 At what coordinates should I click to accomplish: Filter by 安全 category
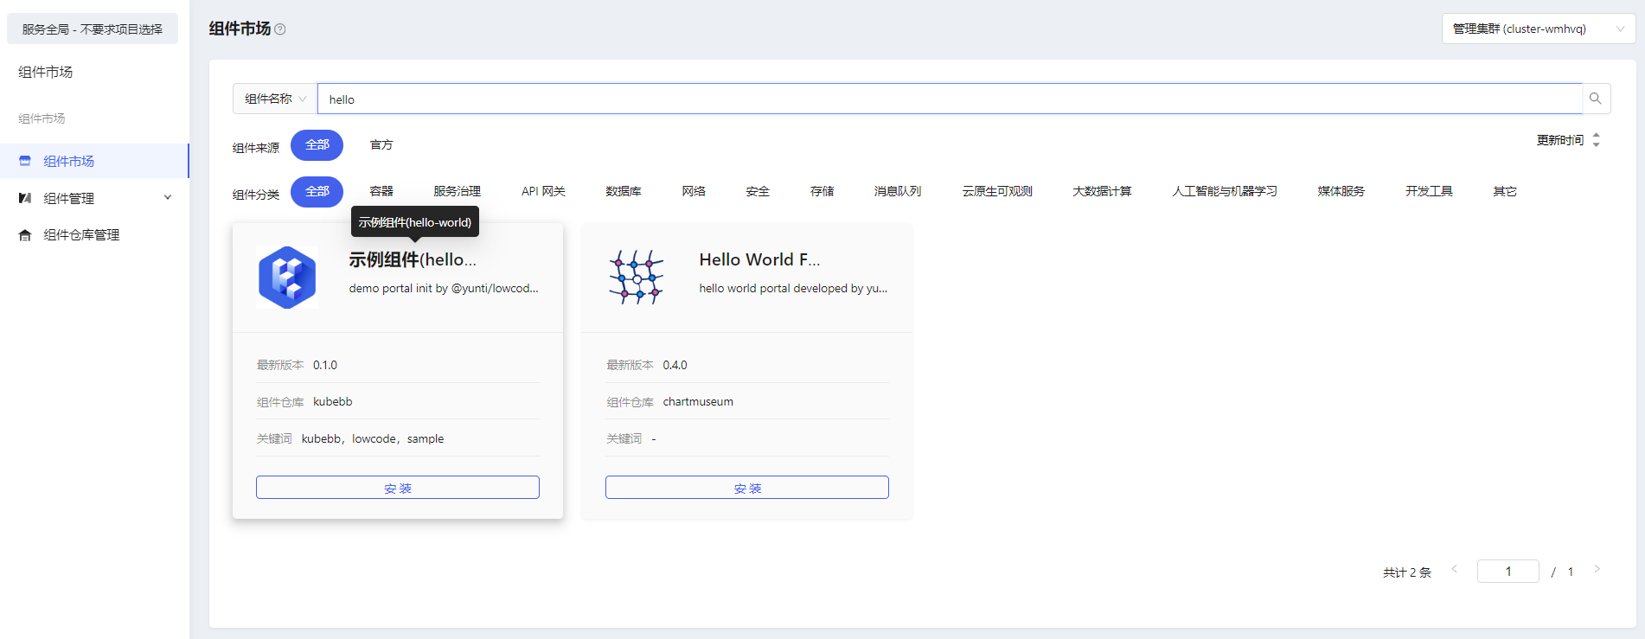(758, 191)
